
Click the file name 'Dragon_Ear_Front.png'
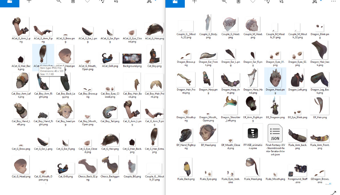click(208, 63)
